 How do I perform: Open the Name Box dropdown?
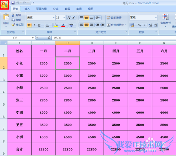pos(33,38)
